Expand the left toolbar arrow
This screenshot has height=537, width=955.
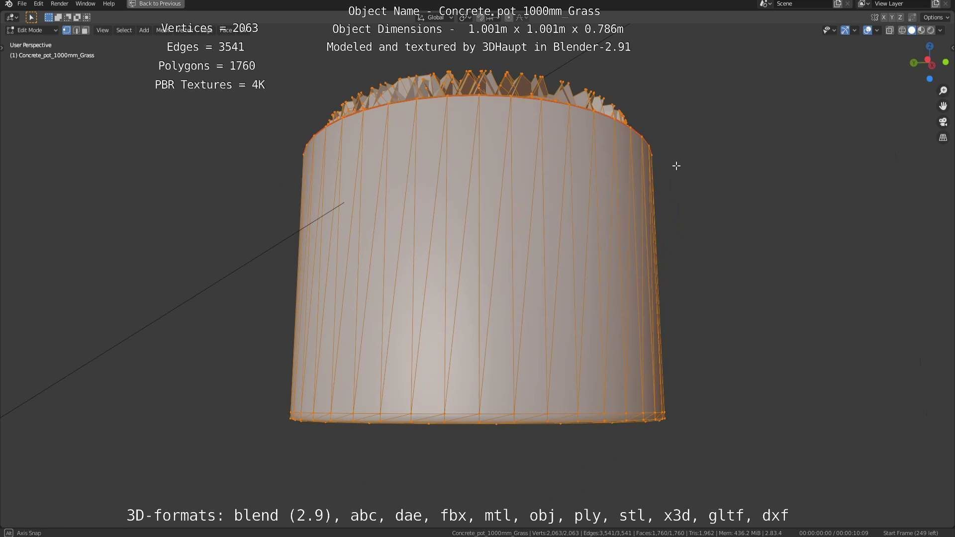(2, 48)
